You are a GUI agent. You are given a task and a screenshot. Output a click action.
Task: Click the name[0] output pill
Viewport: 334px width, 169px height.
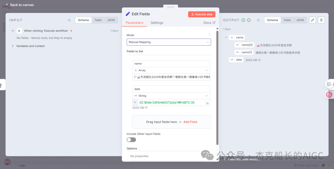(244, 45)
